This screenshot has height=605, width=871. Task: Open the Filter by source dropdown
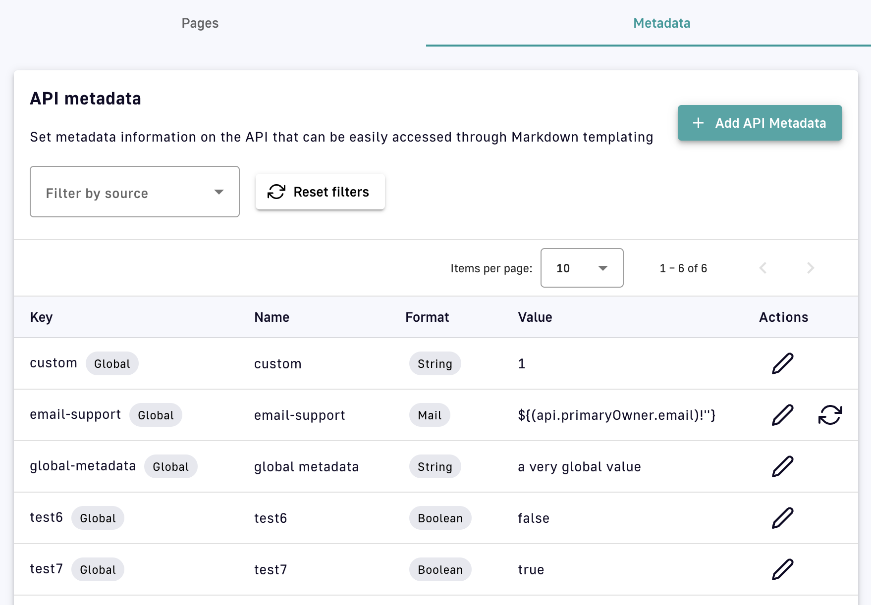pos(134,192)
